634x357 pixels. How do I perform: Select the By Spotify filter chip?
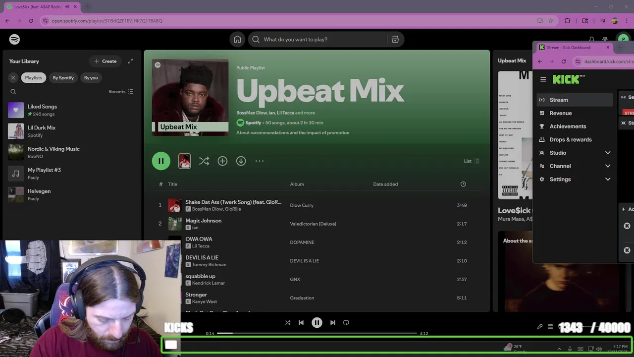[63, 77]
